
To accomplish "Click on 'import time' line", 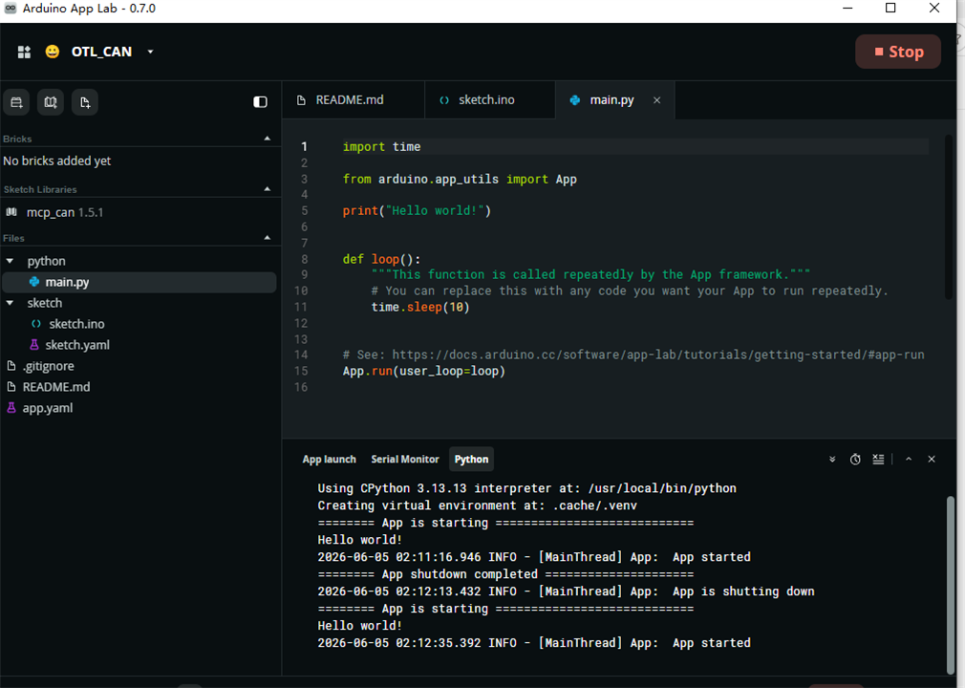I will coord(381,146).
